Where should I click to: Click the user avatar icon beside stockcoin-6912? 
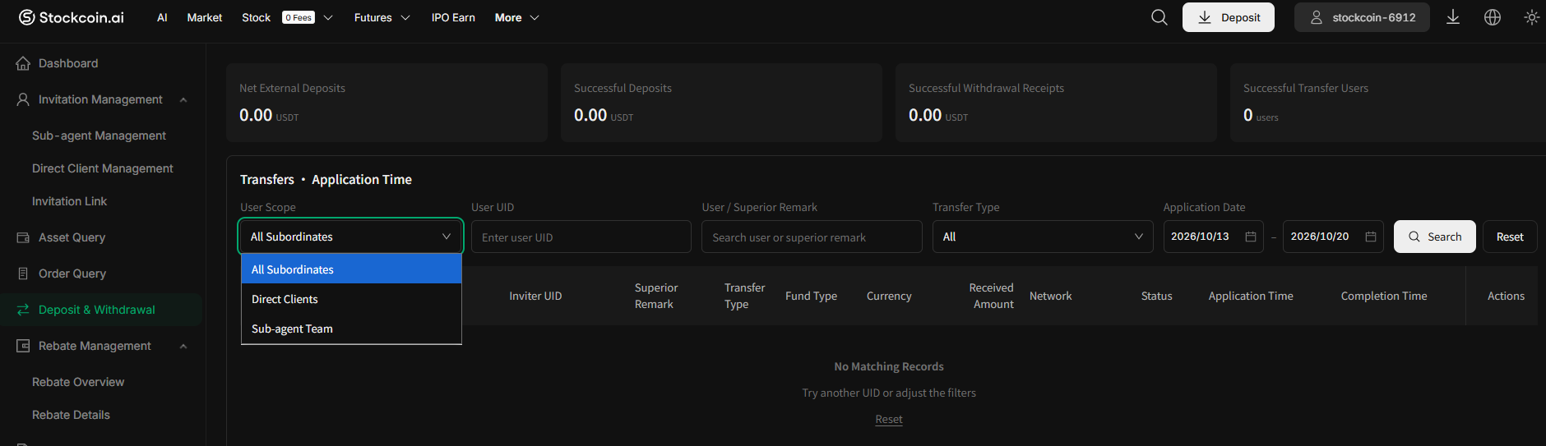point(1317,17)
